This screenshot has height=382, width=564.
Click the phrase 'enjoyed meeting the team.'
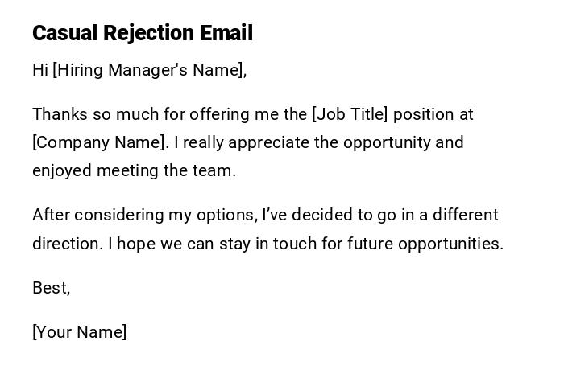(134, 170)
